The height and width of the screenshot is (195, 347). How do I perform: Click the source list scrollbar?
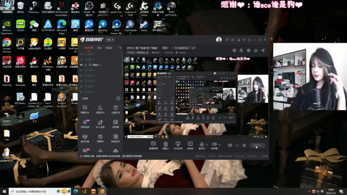click(x=122, y=64)
